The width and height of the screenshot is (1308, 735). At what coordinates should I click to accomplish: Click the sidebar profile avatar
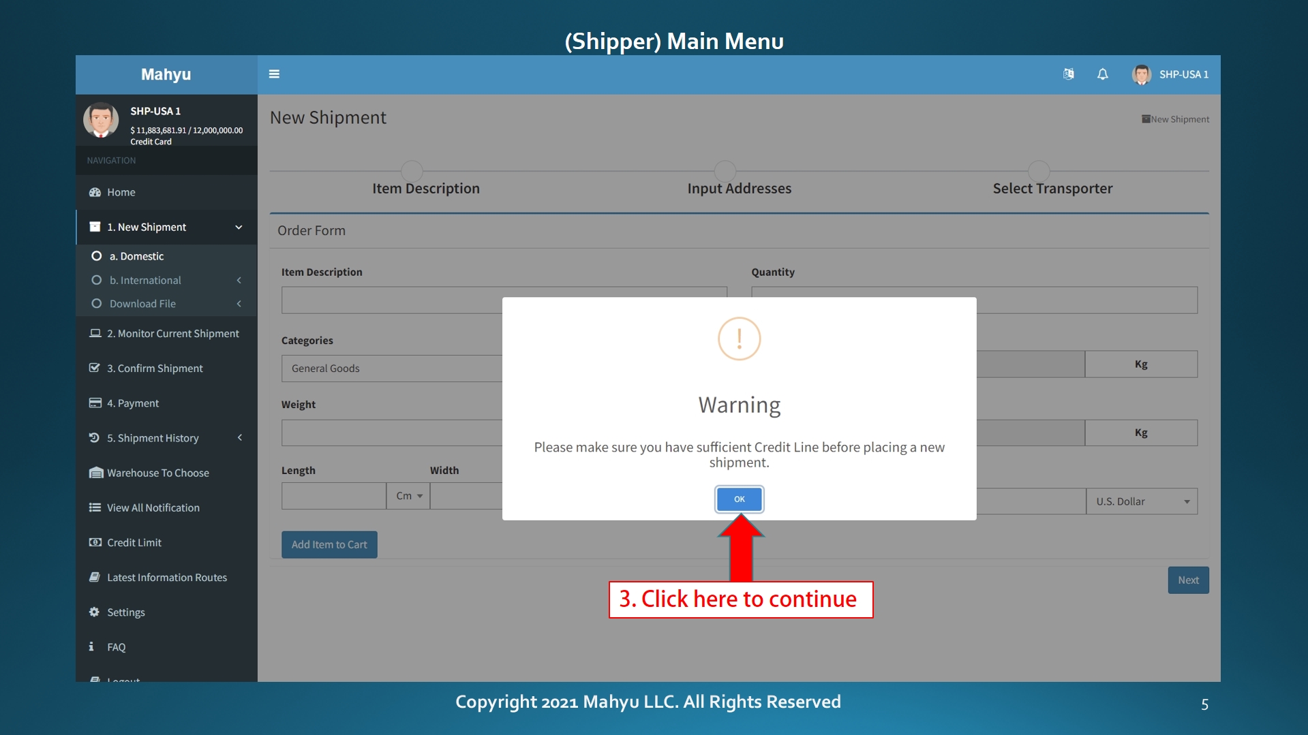101,120
